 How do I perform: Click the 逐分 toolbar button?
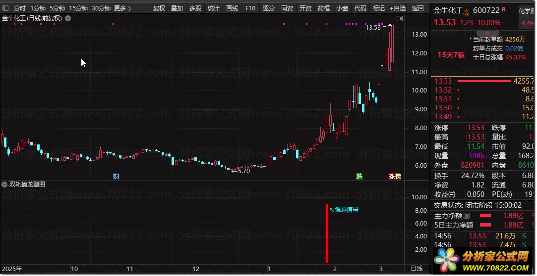[x=269, y=8]
